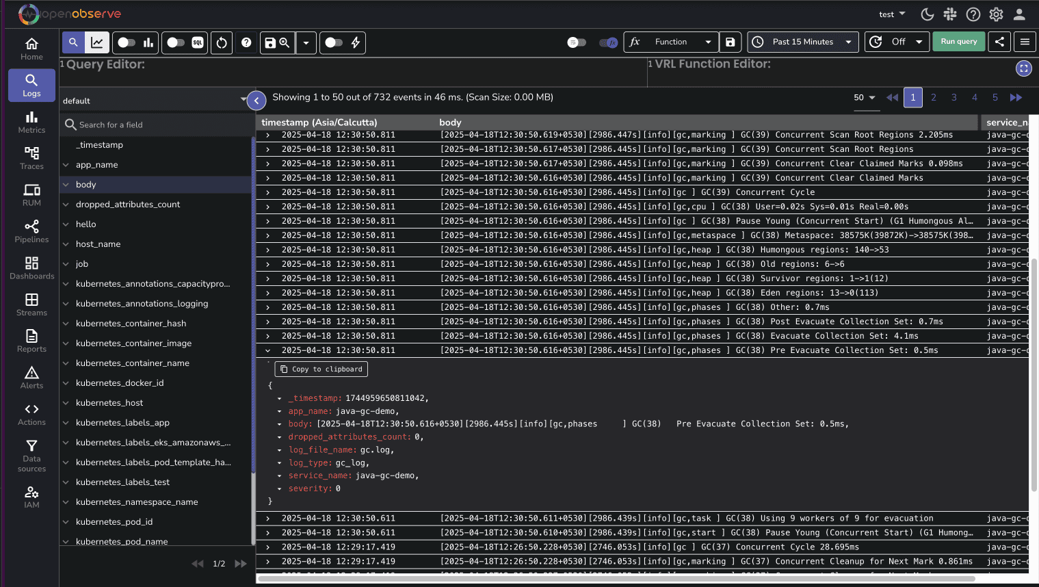Viewport: 1039px width, 587px height.
Task: Click the reset filters refresh icon
Action: 222,42
